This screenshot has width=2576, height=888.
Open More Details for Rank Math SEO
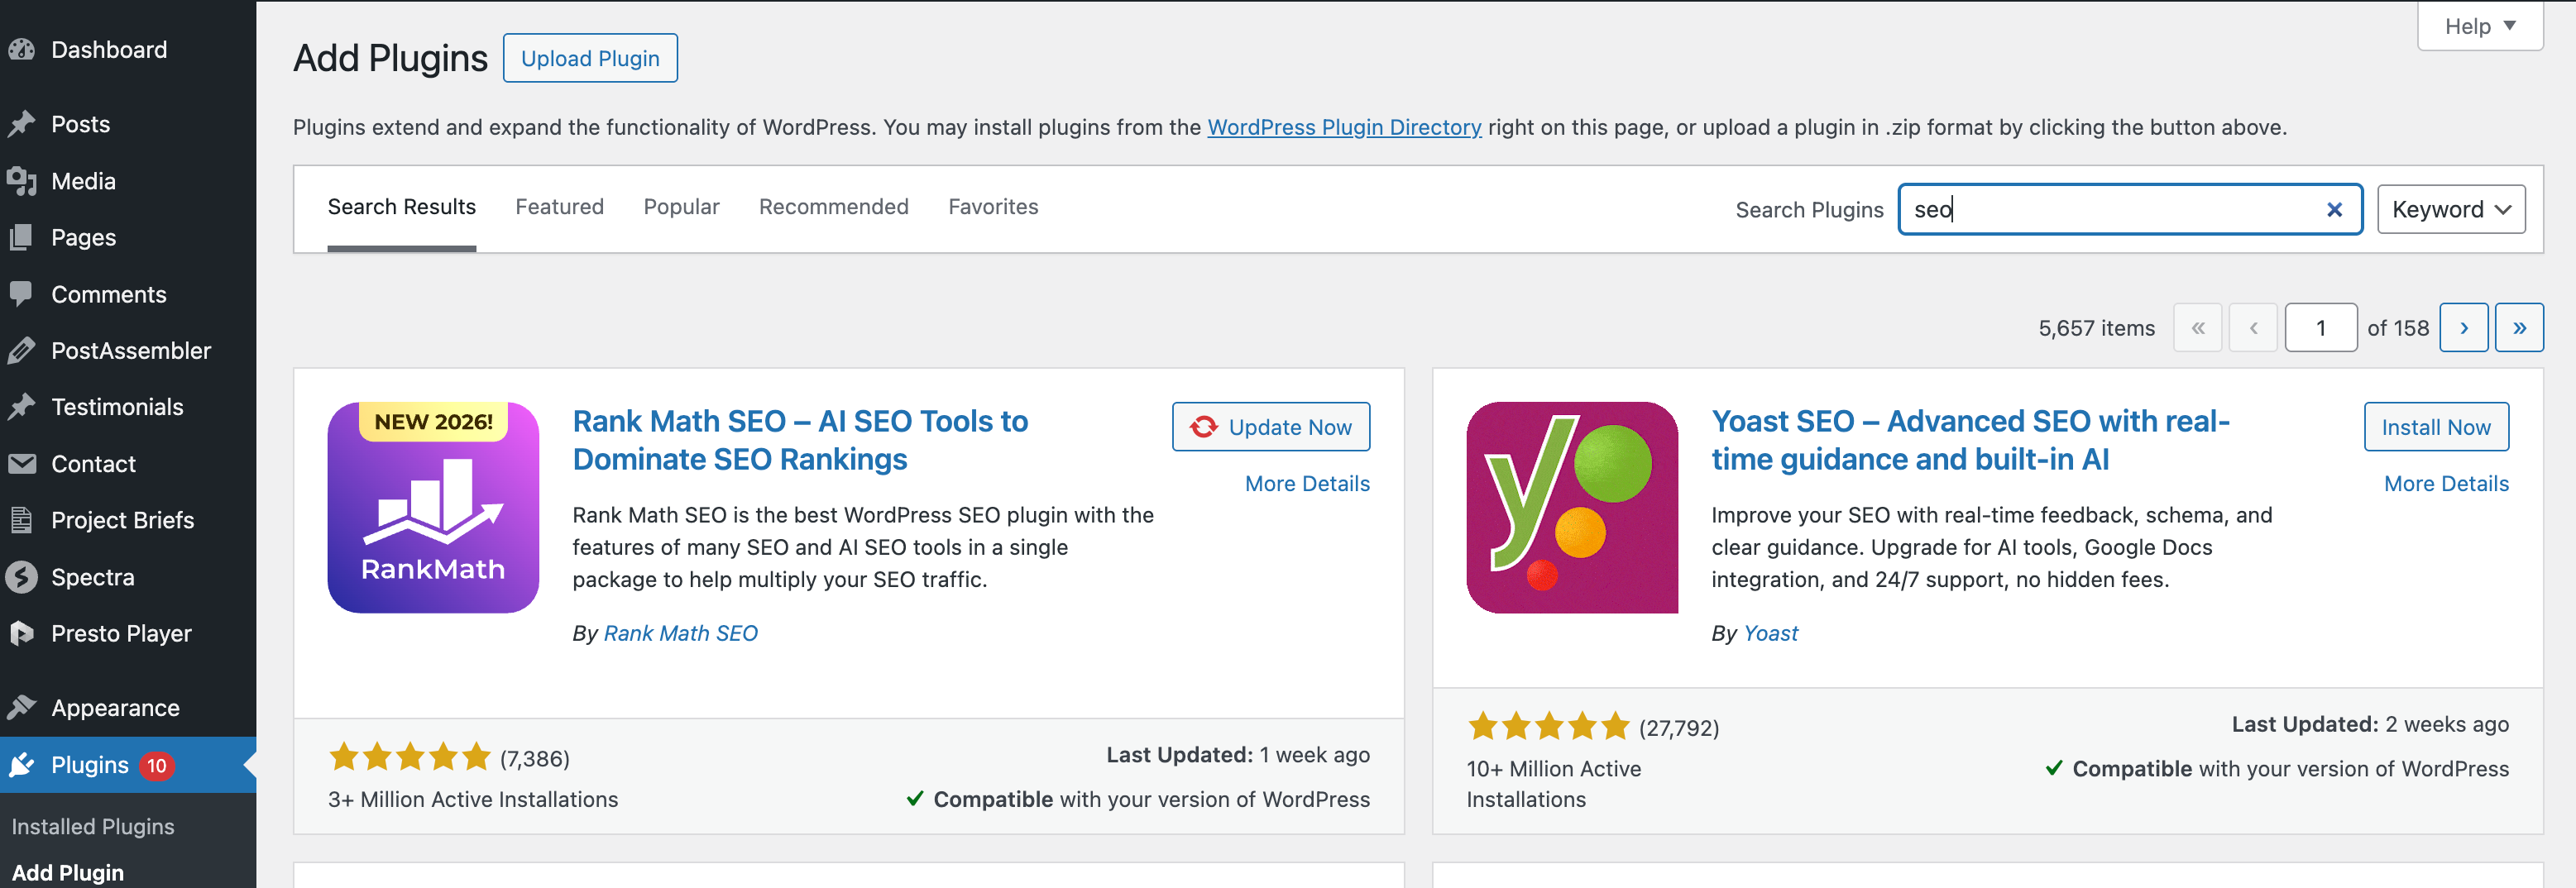1307,484
